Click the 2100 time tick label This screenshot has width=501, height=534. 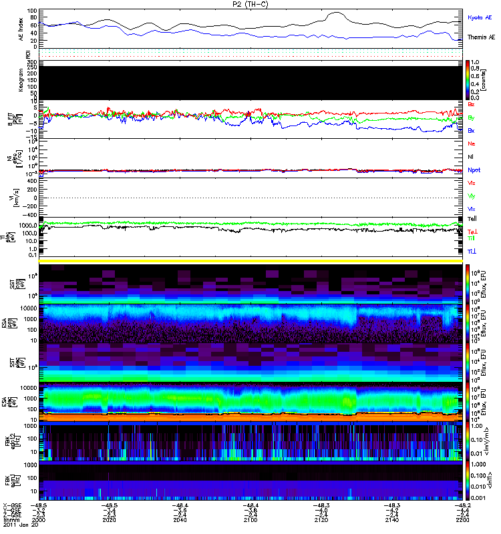click(251, 520)
